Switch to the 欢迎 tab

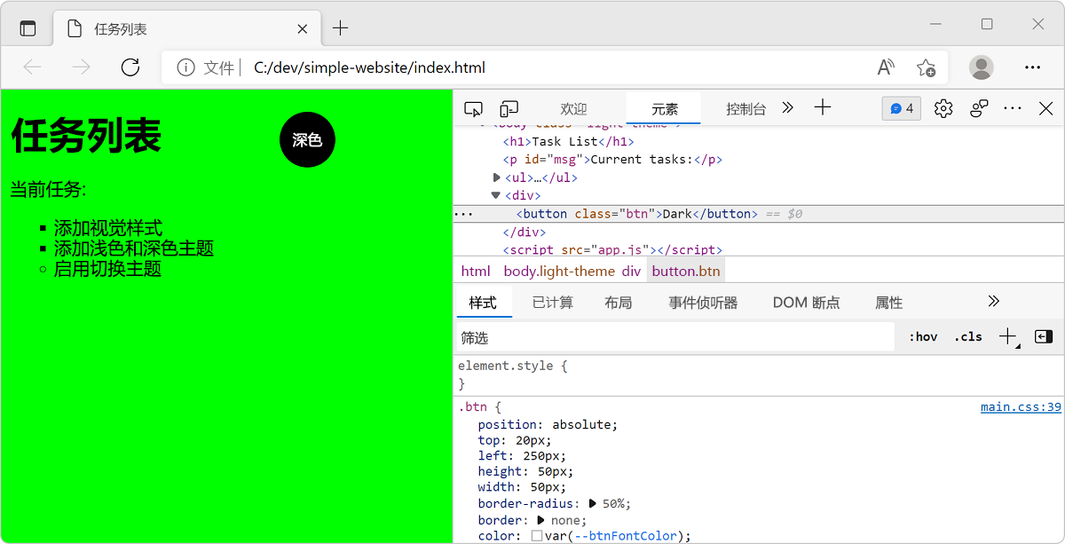tap(573, 109)
